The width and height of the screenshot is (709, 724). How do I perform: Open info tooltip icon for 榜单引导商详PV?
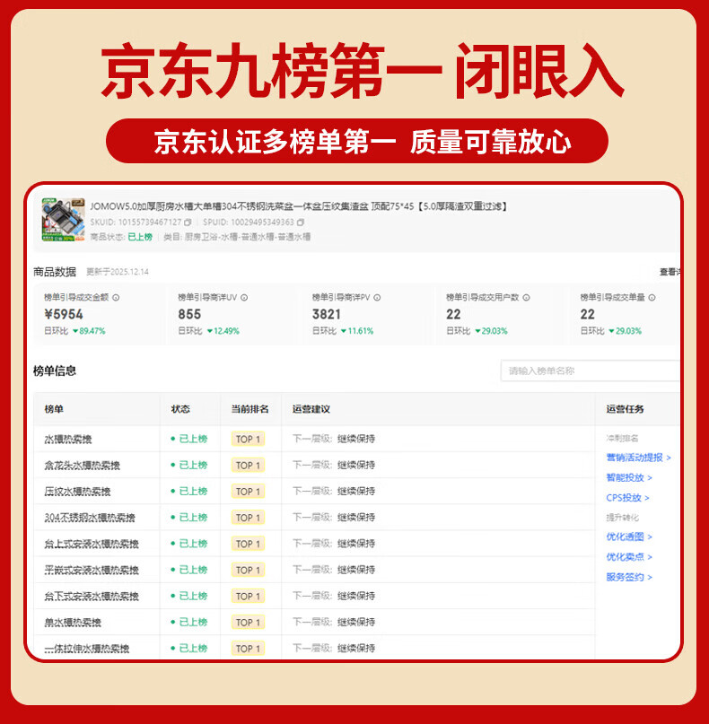[377, 298]
